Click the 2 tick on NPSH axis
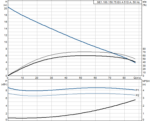The width and height of the screenshot is (150, 121). point(143,106)
